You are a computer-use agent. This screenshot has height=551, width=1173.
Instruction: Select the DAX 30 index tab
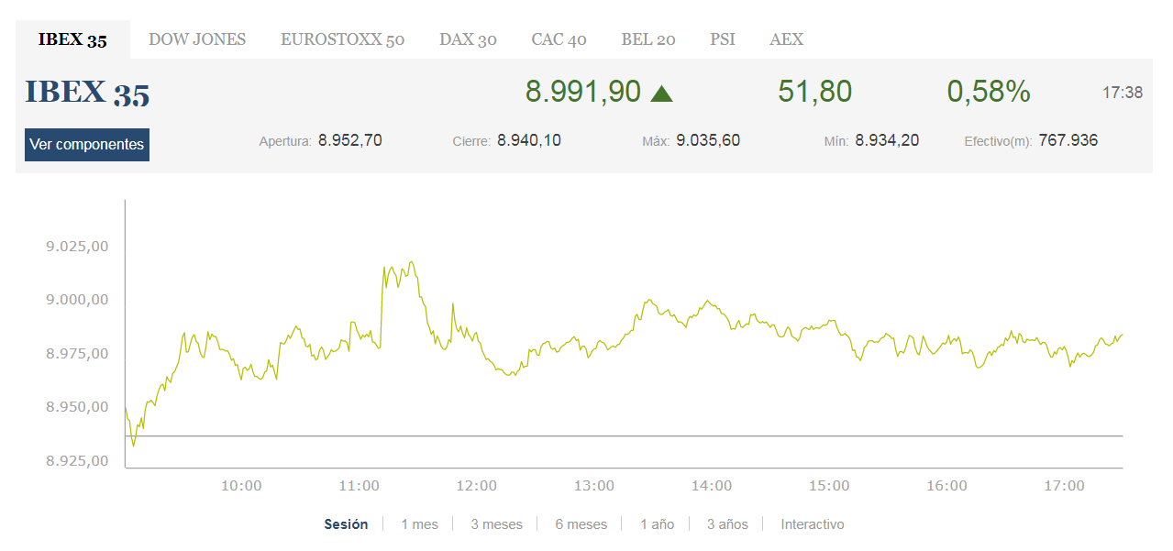point(468,39)
